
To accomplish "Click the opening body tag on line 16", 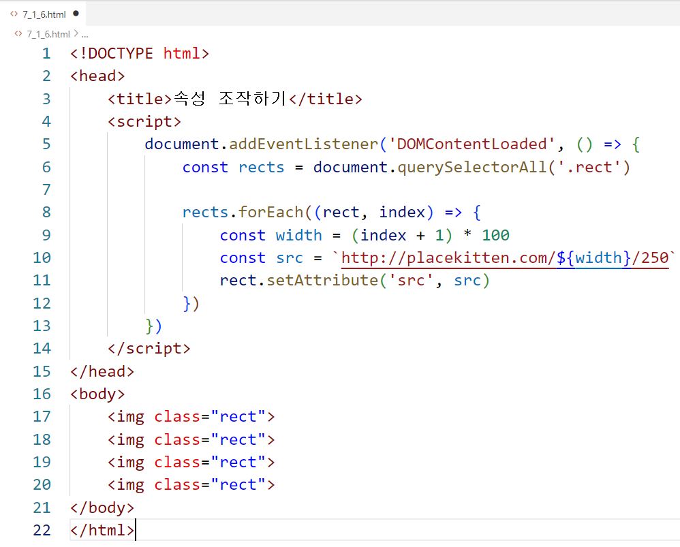I will tap(97, 394).
